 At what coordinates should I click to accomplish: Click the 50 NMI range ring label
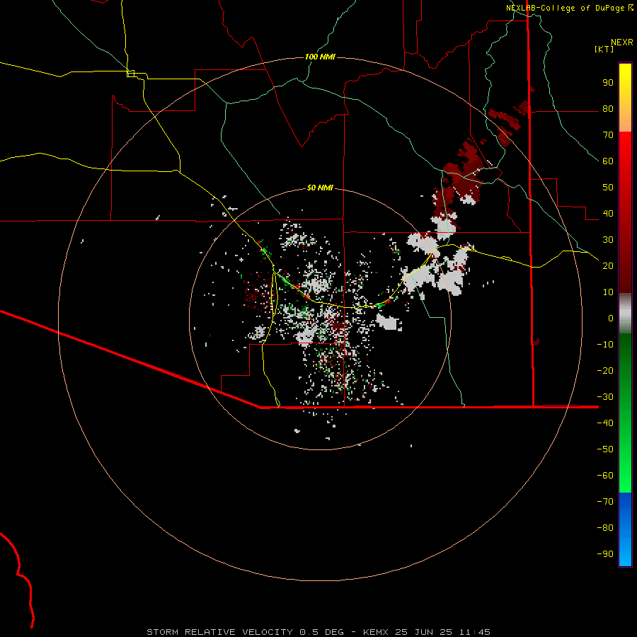coord(320,188)
